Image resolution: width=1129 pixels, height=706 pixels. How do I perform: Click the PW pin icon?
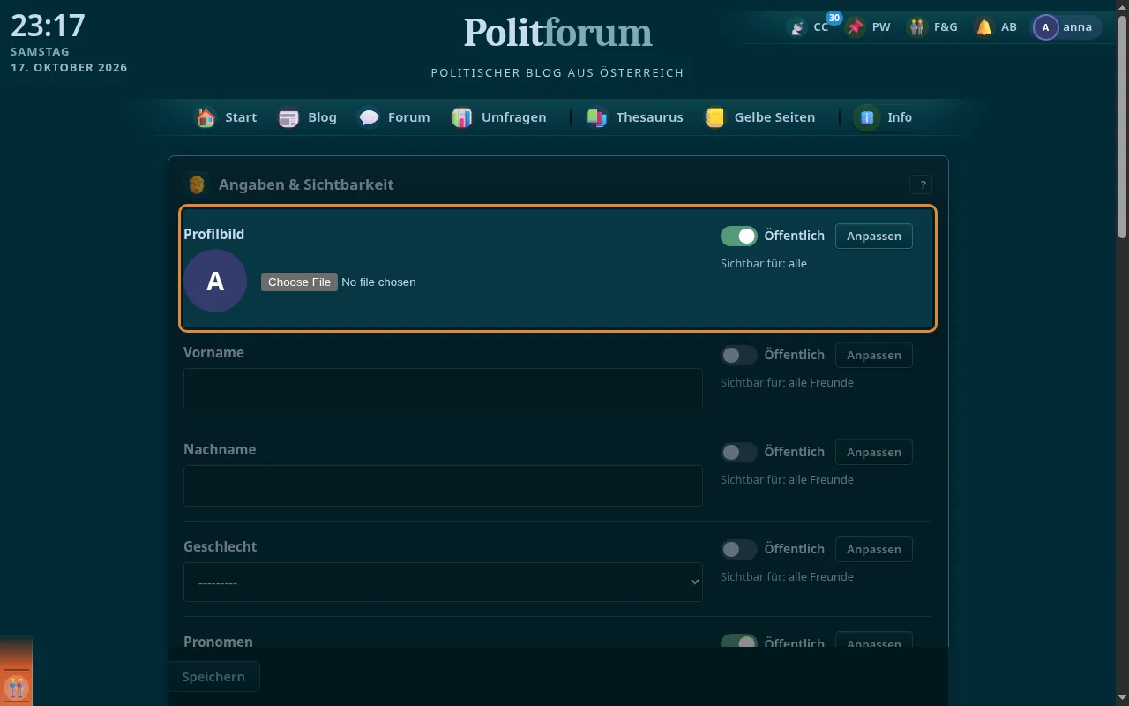(x=856, y=27)
